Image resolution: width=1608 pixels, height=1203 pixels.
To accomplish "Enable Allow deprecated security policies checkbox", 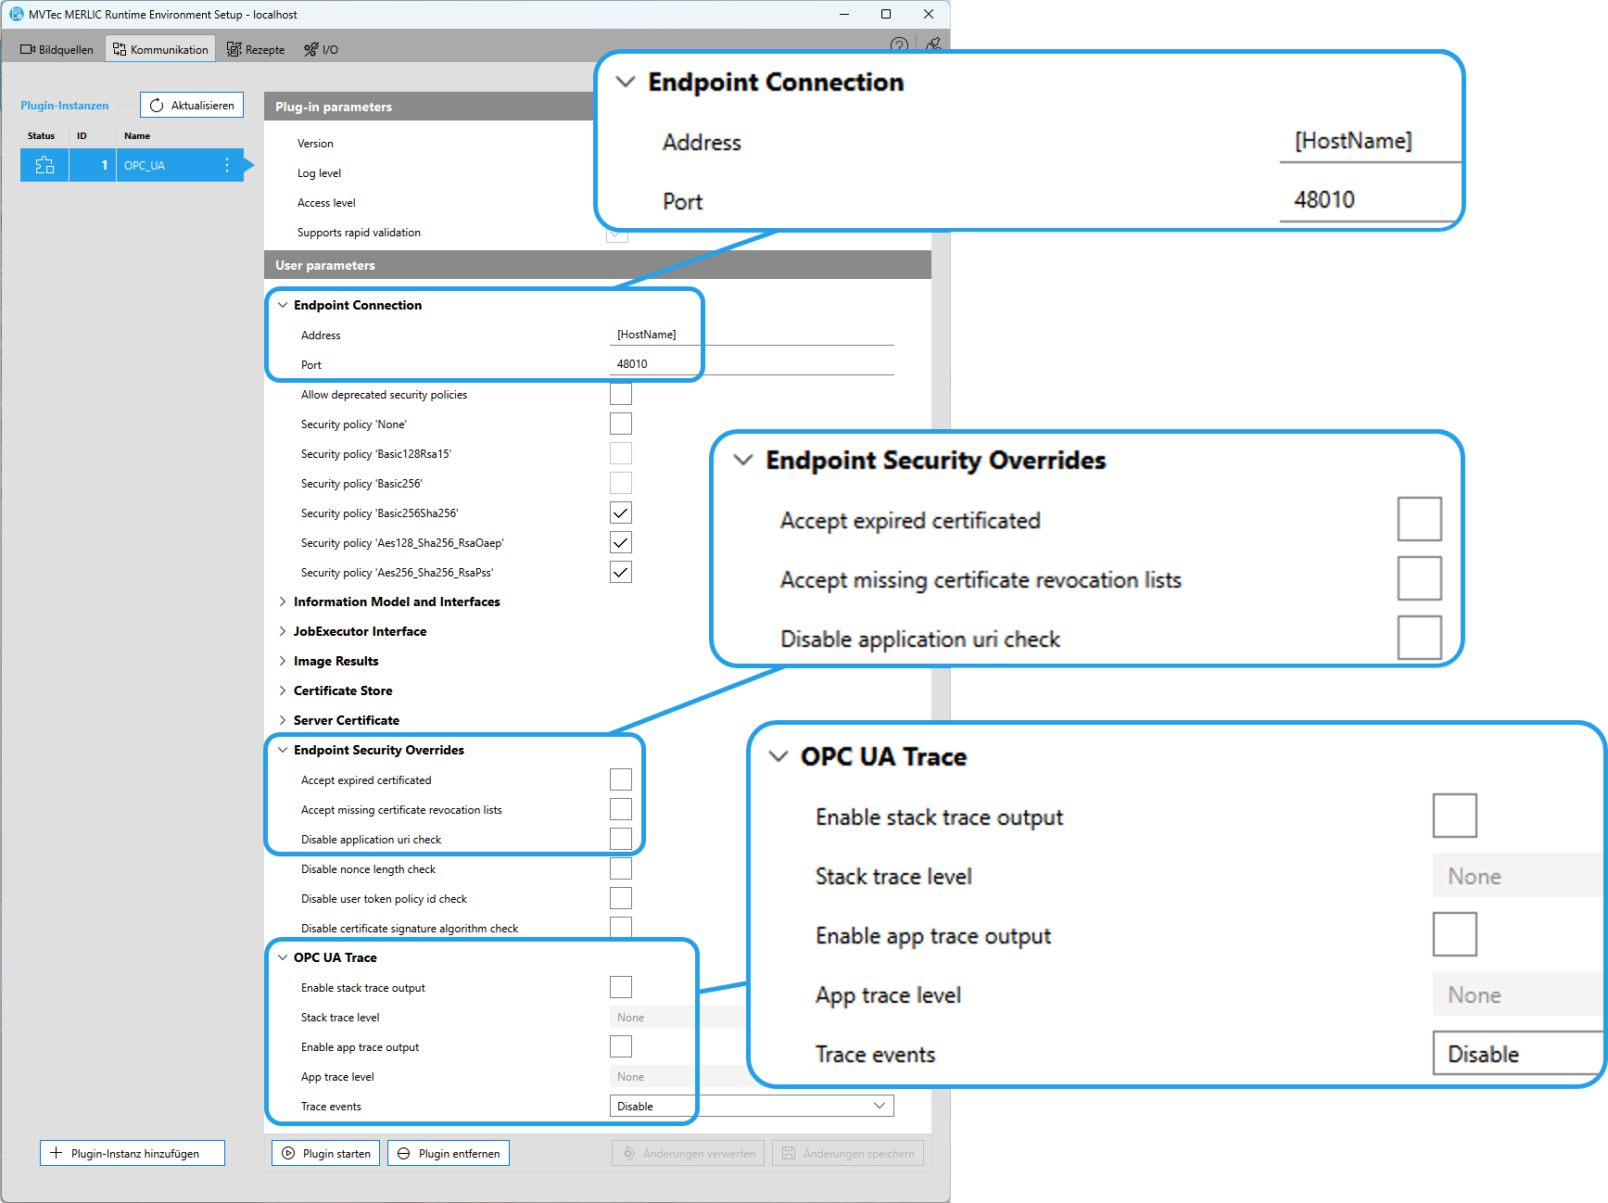I will pos(621,394).
